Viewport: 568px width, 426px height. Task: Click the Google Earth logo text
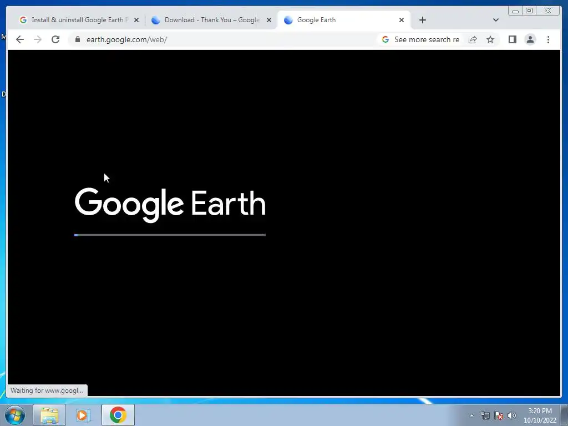coord(170,205)
